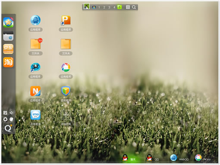Switch to desktop page 3
Viewport: 220px width, 165px height.
(x=109, y=7)
